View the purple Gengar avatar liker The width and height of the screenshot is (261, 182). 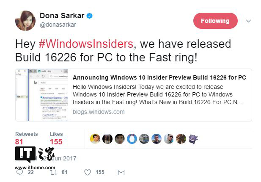(193, 139)
